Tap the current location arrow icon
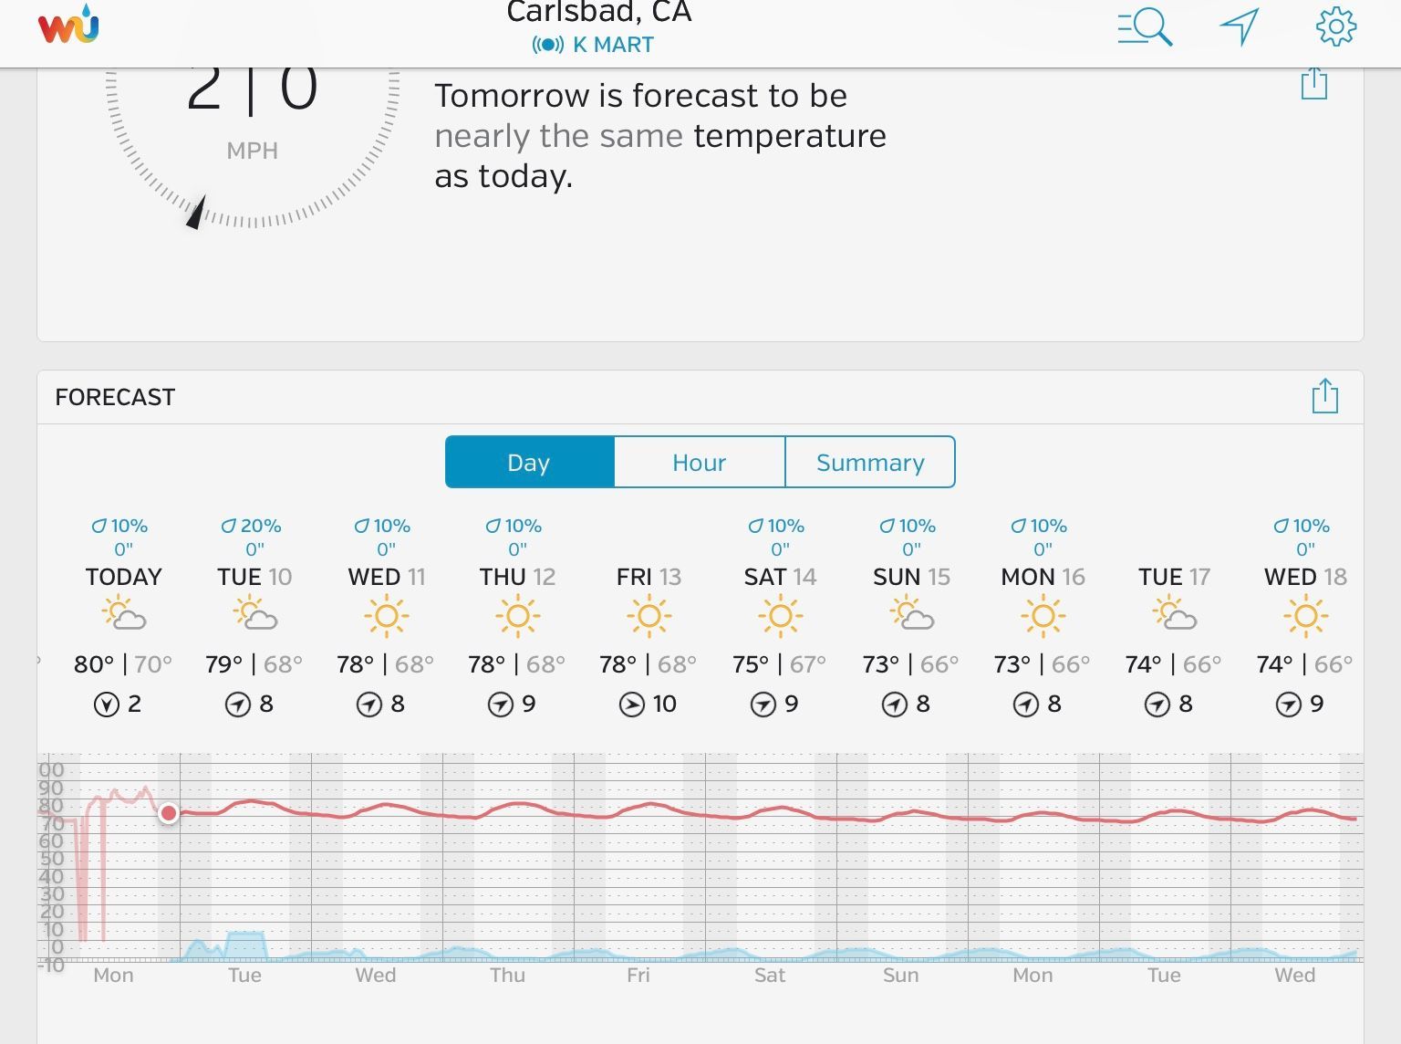 click(1240, 26)
